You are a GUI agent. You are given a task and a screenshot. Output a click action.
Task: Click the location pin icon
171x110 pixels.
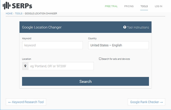click(25, 66)
